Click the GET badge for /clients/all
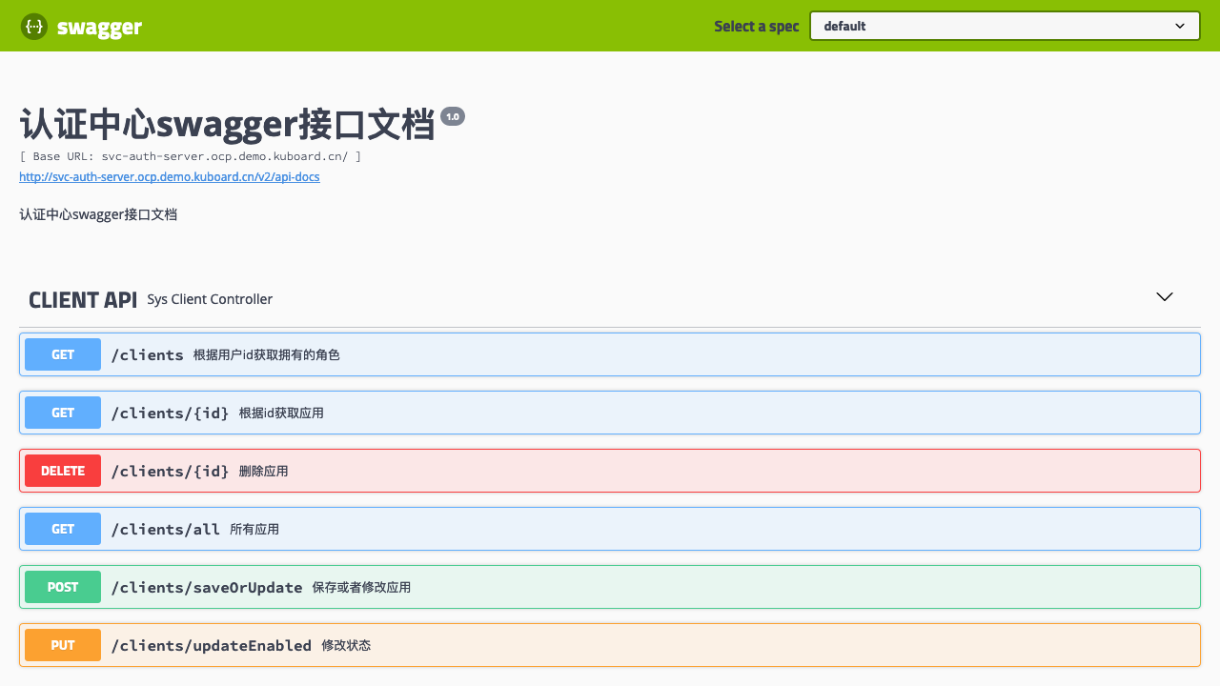1220x686 pixels. coord(63,529)
